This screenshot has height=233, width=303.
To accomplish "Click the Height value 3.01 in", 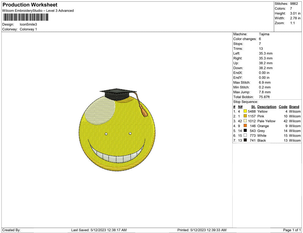I will point(295,13).
